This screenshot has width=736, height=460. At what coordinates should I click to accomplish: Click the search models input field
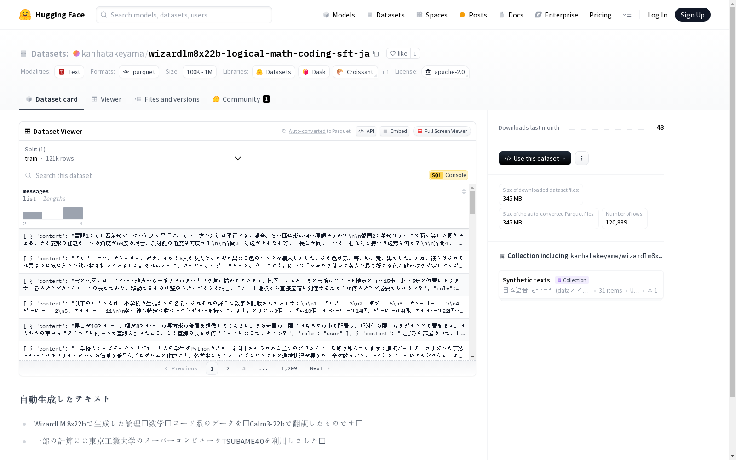[x=184, y=15]
